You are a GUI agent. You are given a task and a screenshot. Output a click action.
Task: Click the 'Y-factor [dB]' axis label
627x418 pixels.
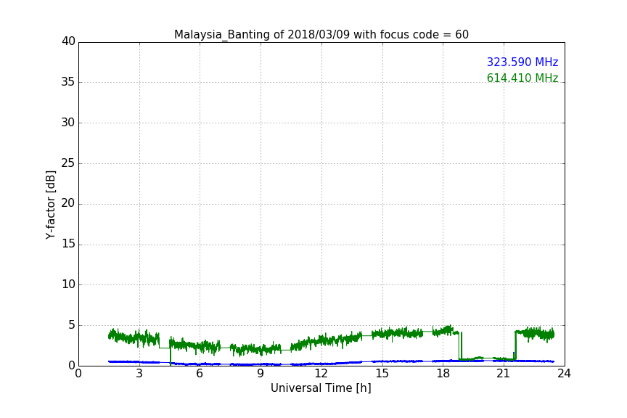tap(50, 205)
